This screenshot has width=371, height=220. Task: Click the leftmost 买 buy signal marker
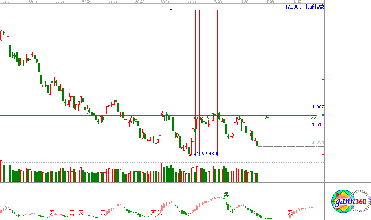52,213
